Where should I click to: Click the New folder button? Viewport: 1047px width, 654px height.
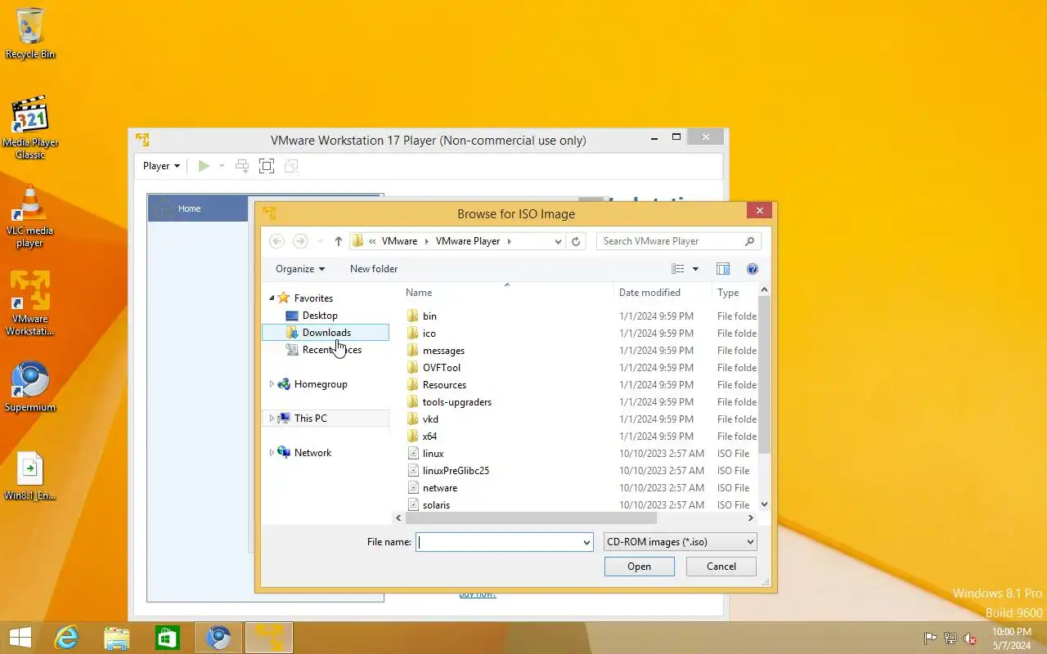(x=374, y=269)
